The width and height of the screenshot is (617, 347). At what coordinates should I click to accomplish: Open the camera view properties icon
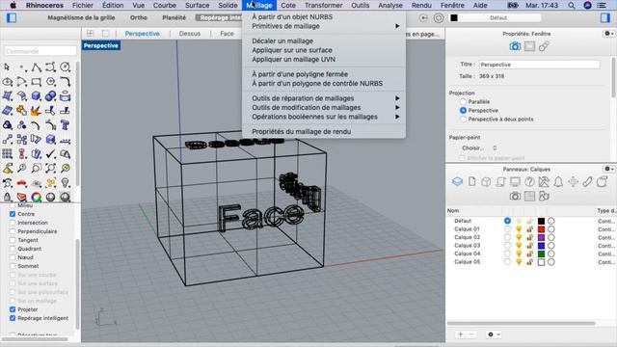point(515,46)
